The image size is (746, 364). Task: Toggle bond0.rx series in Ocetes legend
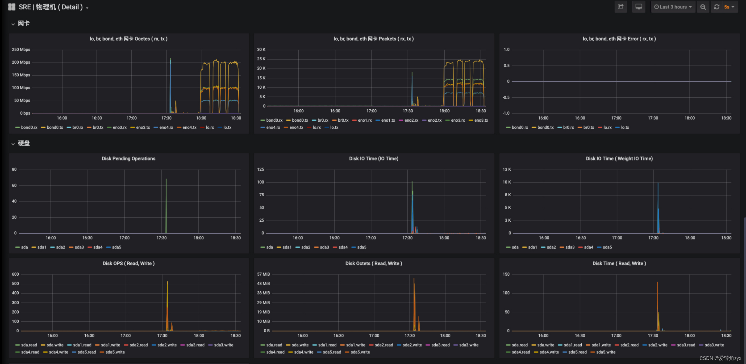29,127
